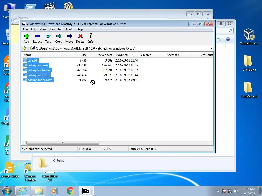Open the Info toolbar button
The height and width of the screenshot is (196, 262).
pyautogui.click(x=91, y=38)
